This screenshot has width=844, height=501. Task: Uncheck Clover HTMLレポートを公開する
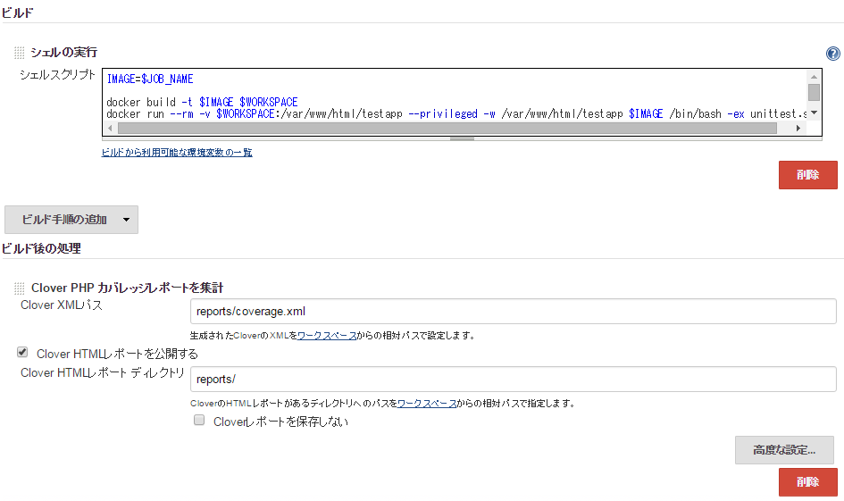[x=22, y=353]
